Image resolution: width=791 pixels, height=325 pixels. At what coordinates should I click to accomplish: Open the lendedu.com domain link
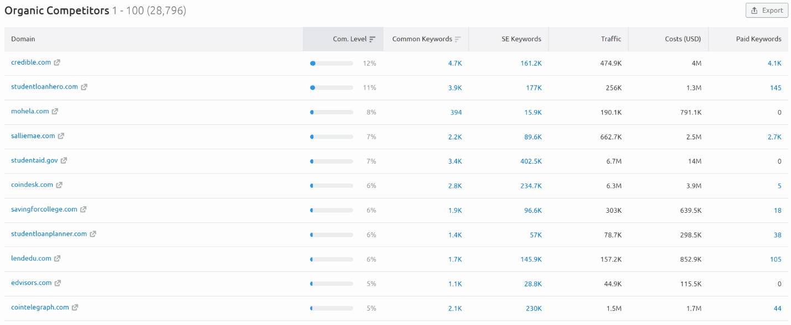tap(31, 258)
